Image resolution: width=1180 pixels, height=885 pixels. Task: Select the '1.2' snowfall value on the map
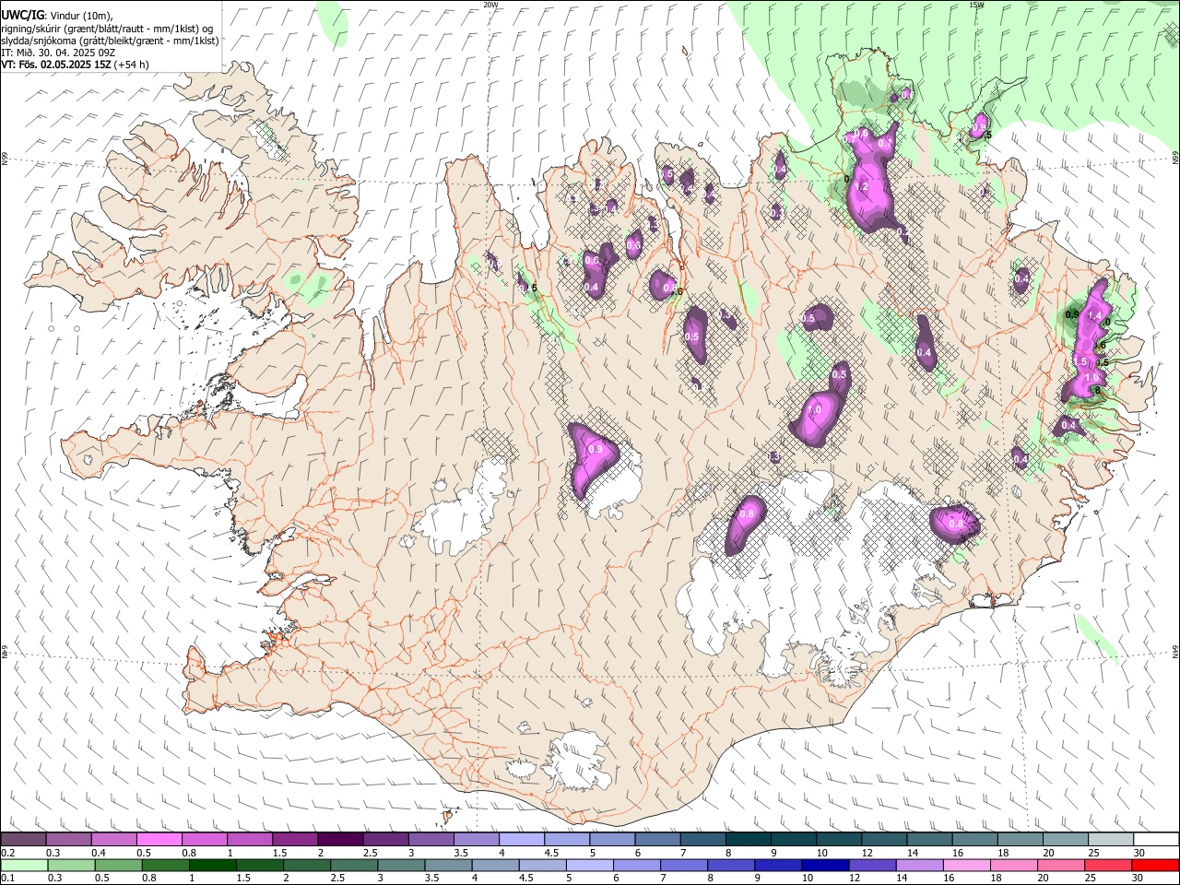(863, 186)
